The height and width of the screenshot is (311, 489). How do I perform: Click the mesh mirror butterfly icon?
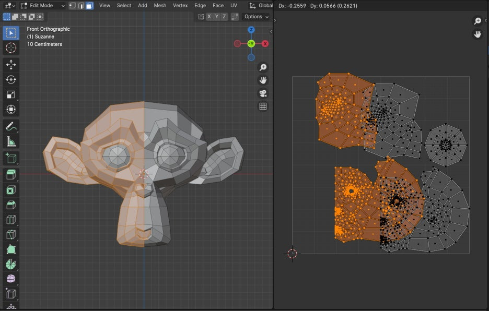[x=201, y=17]
